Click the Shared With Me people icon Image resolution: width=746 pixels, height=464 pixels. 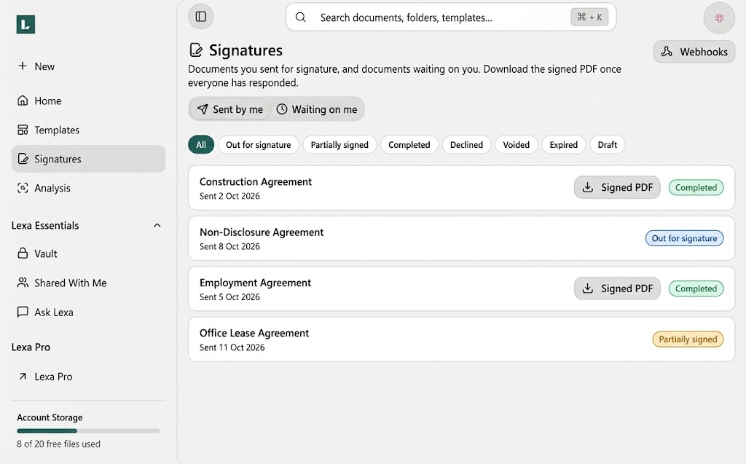coord(23,282)
